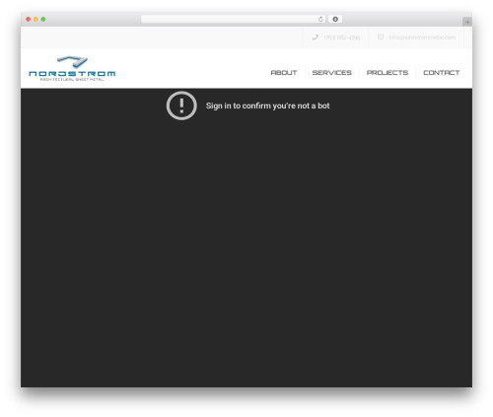Click the exclamation warning icon in video
Viewport: 493px width, 417px height.
(181, 105)
